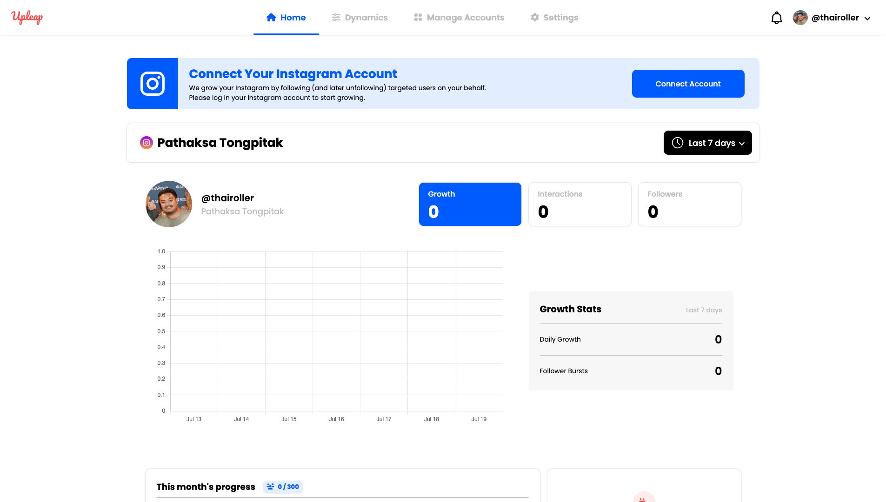Select the Interactions stat card
This screenshot has height=502, width=886.
(580, 204)
